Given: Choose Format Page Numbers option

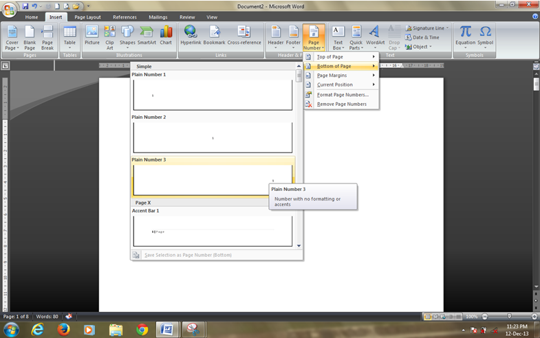Looking at the screenshot, I should (x=341, y=95).
